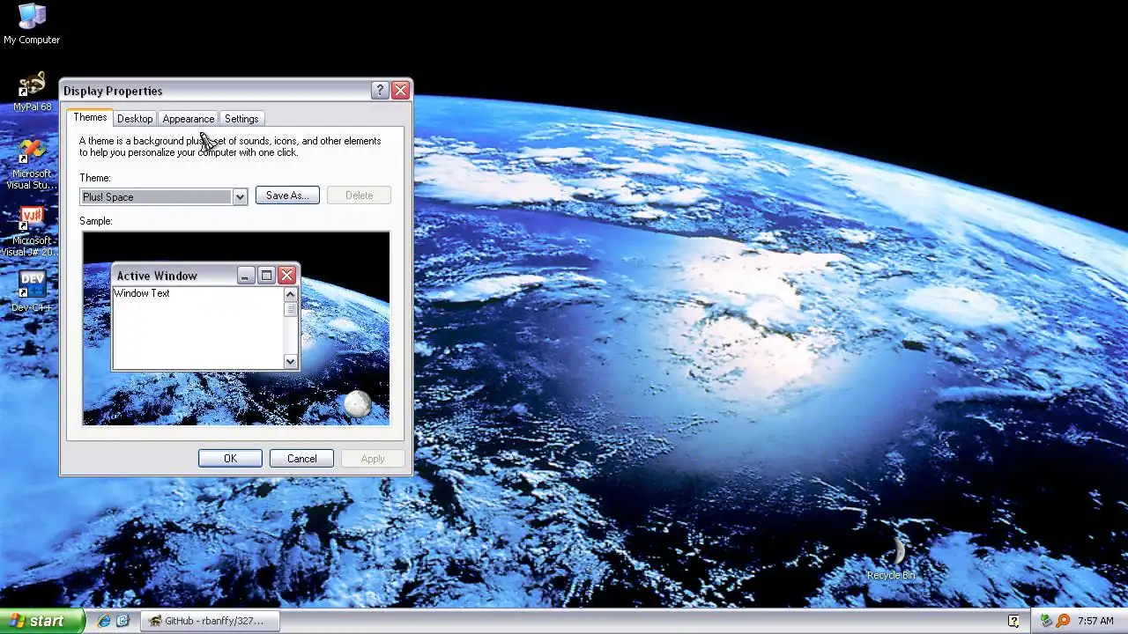Click the green system tray icon
The width and height of the screenshot is (1128, 634).
(1046, 621)
